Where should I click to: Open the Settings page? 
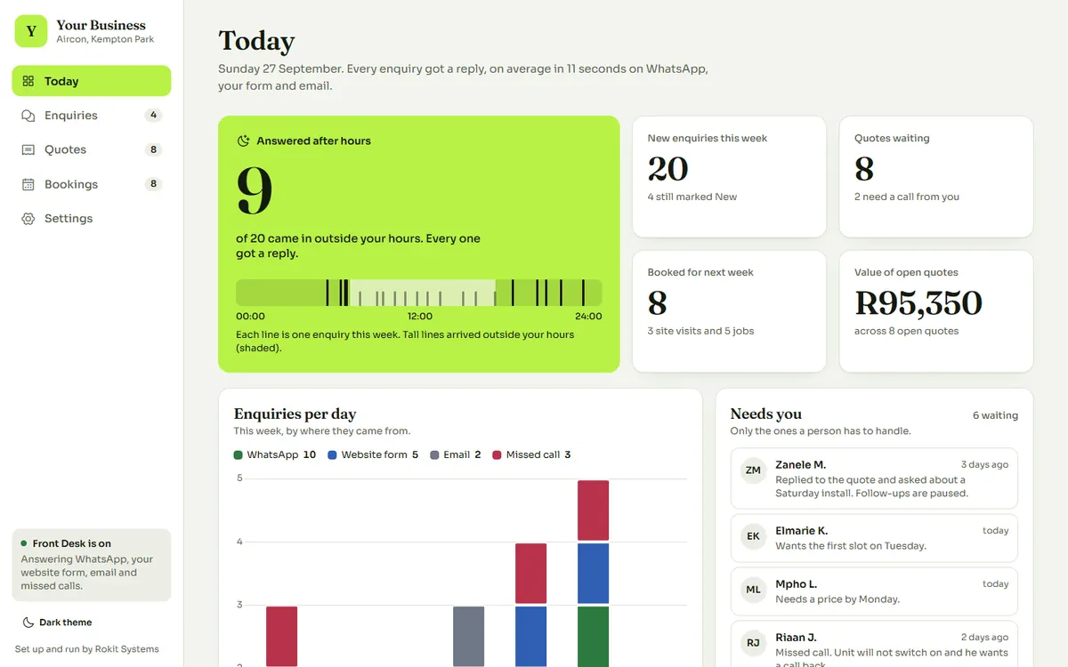pyautogui.click(x=92, y=219)
